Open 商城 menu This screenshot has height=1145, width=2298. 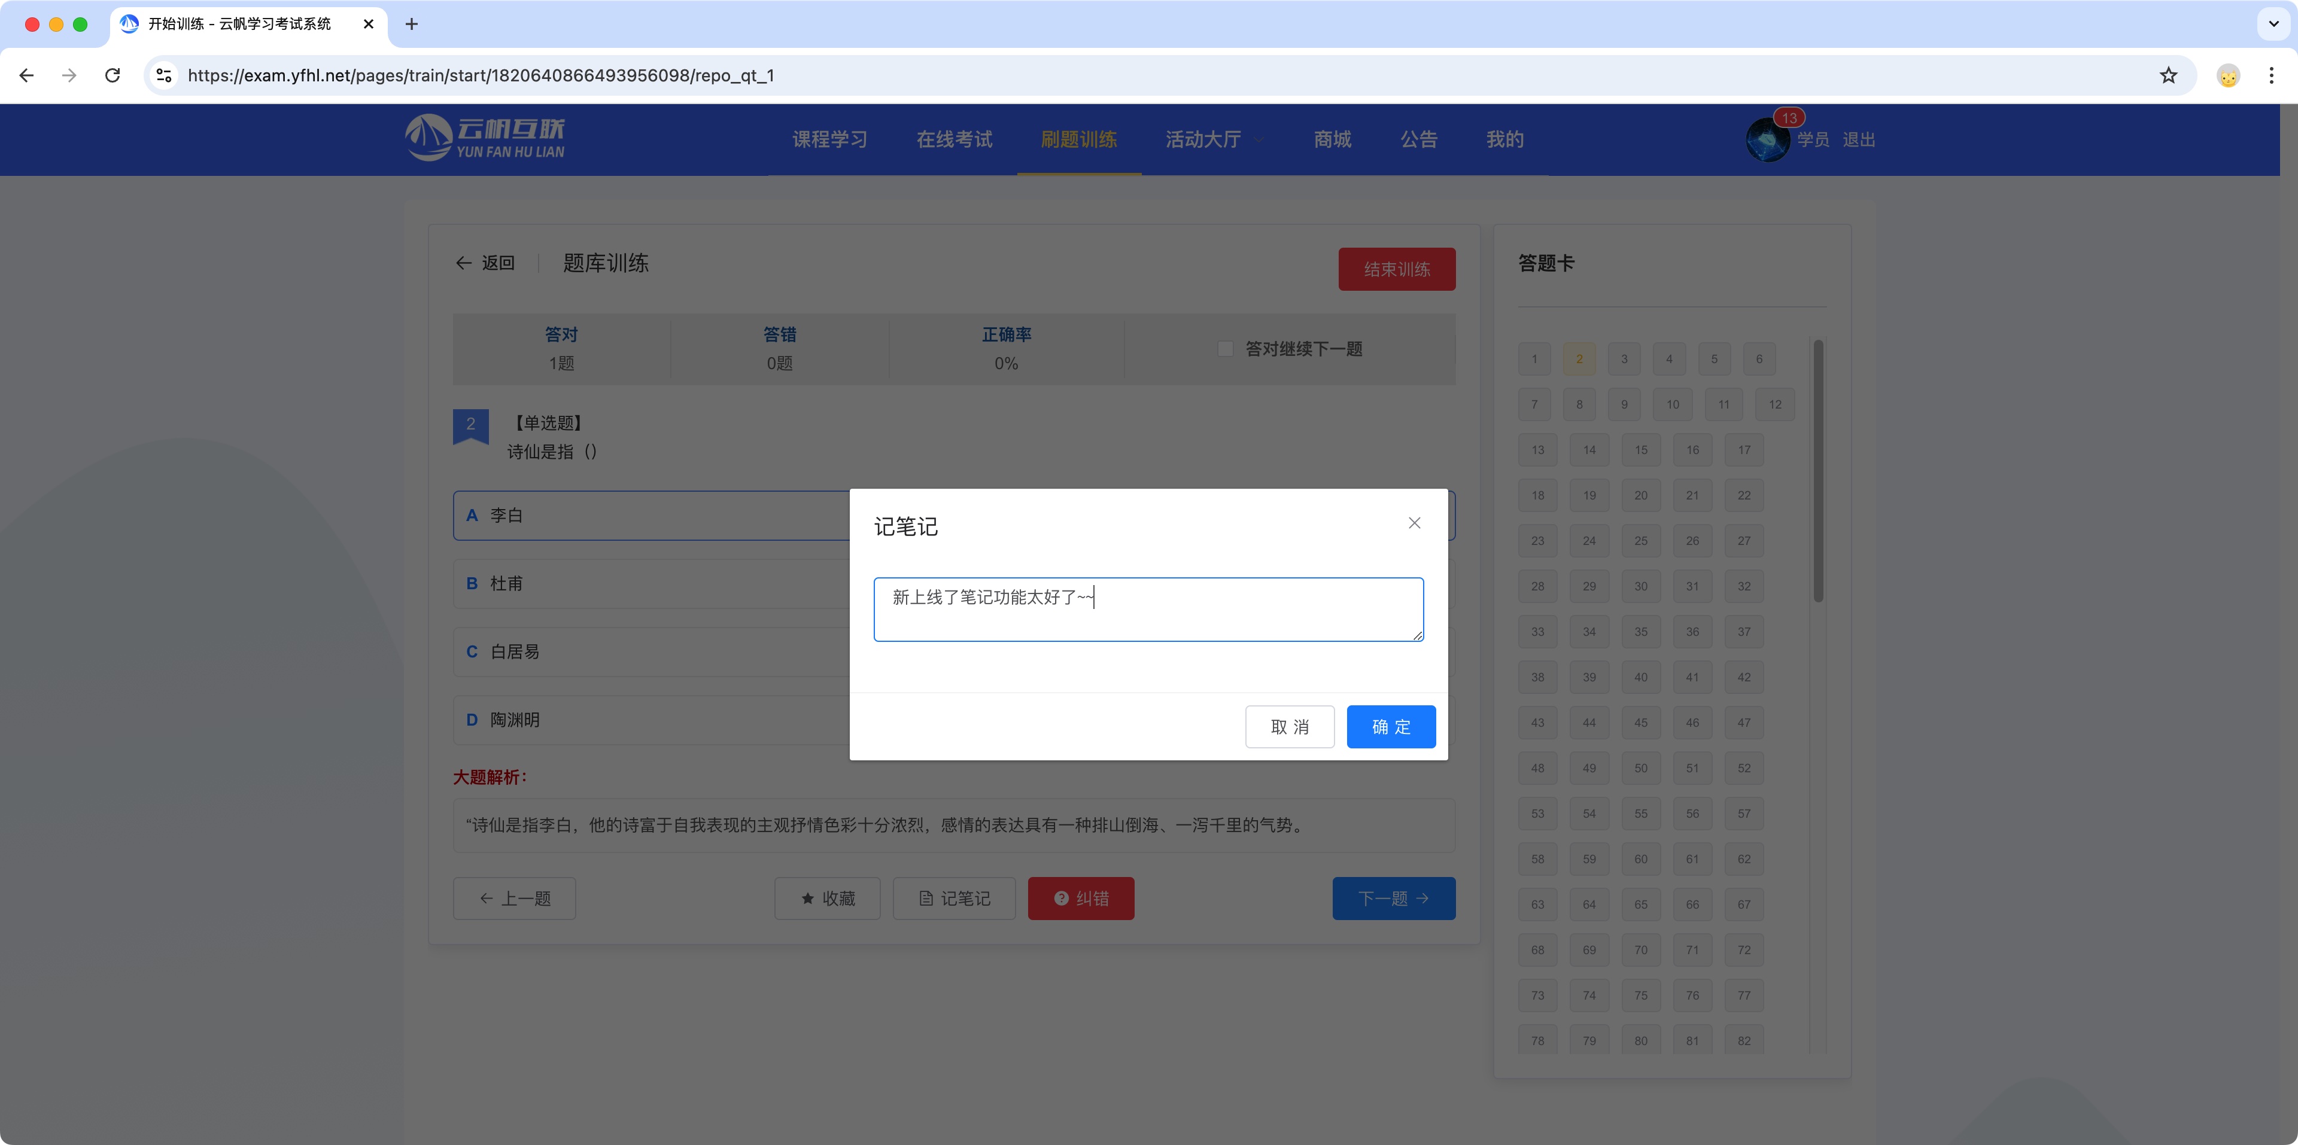[1332, 139]
